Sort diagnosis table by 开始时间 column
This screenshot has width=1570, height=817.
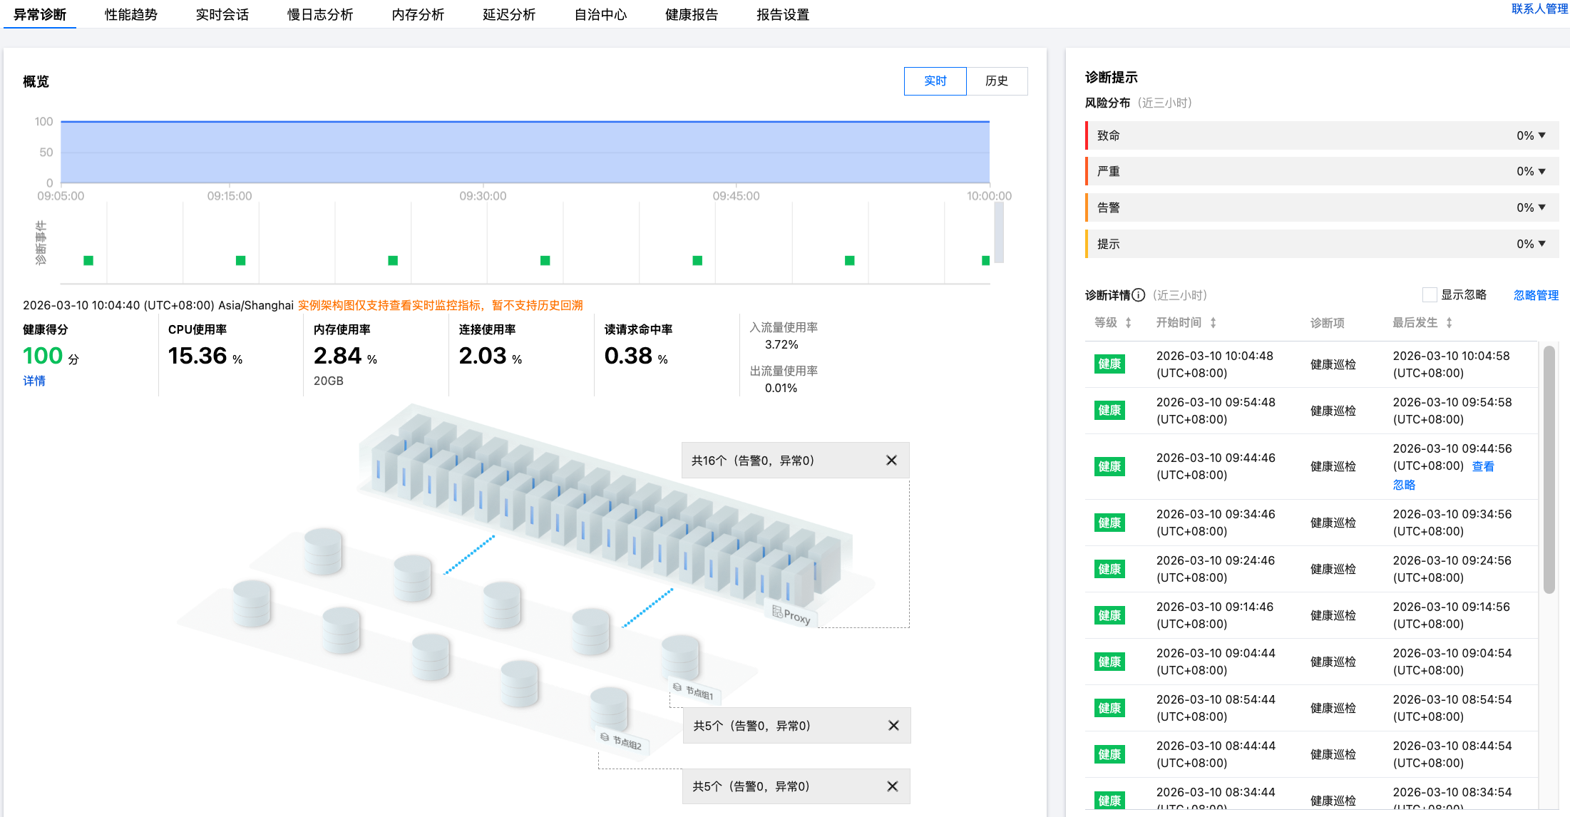1213,323
